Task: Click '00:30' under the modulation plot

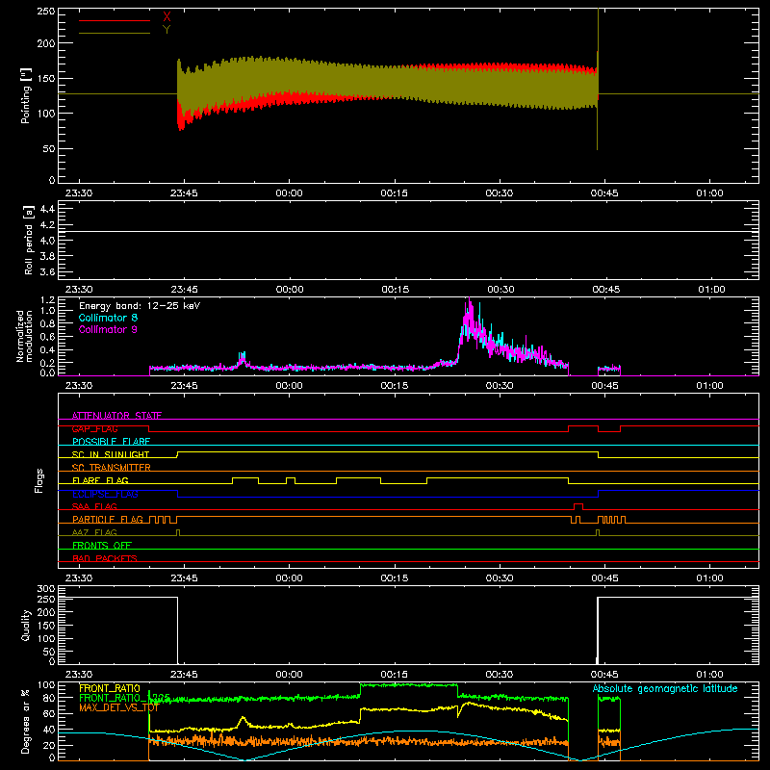Action: (x=500, y=386)
